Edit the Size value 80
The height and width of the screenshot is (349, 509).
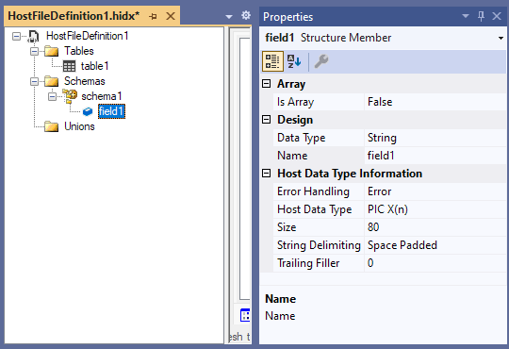(x=435, y=227)
